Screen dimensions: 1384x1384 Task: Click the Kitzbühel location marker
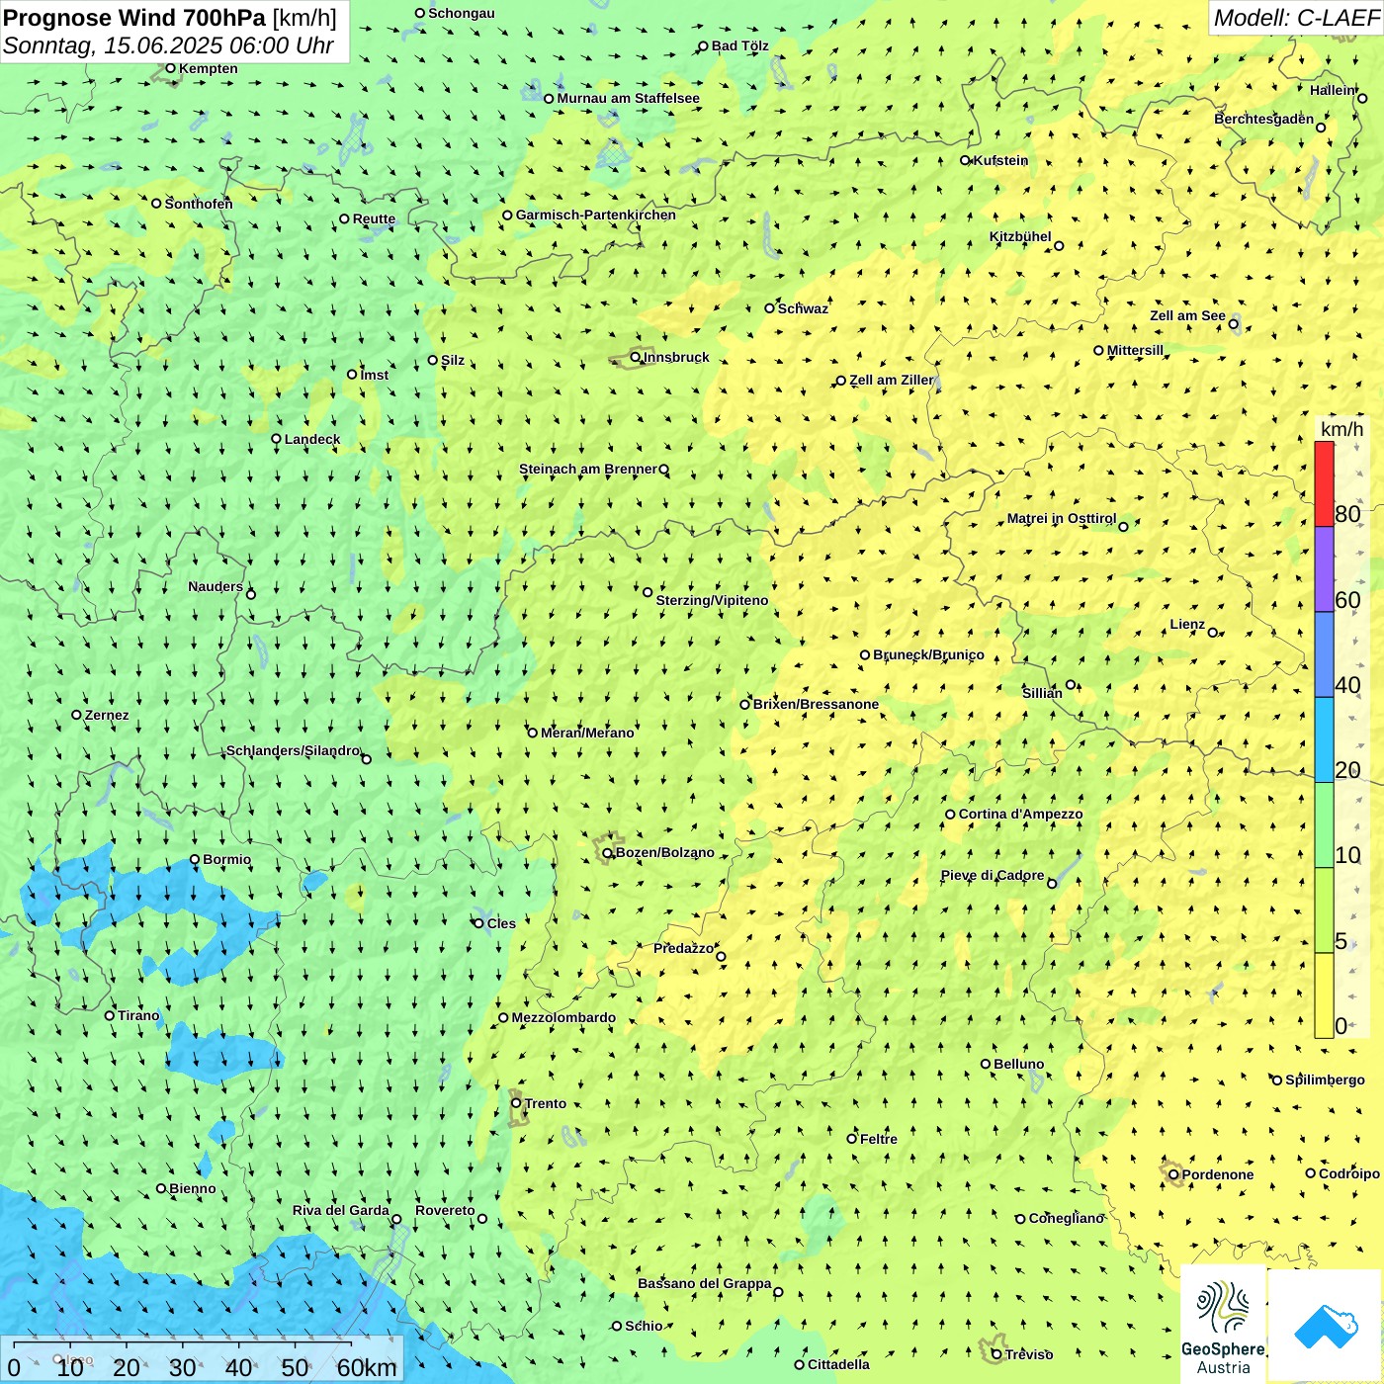point(1059,245)
